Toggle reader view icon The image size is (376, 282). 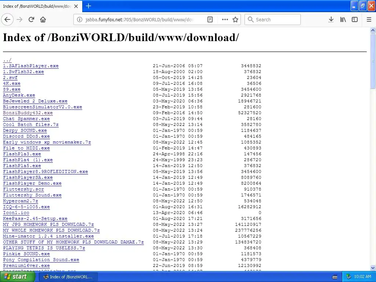[x=210, y=19]
